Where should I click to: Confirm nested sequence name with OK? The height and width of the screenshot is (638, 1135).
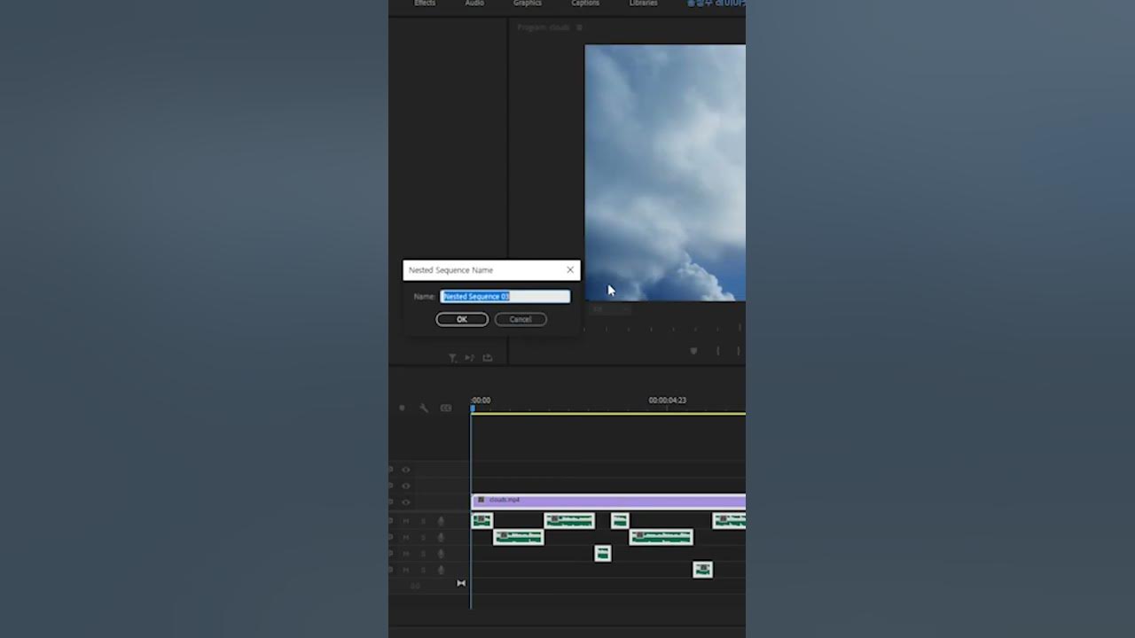tap(462, 319)
